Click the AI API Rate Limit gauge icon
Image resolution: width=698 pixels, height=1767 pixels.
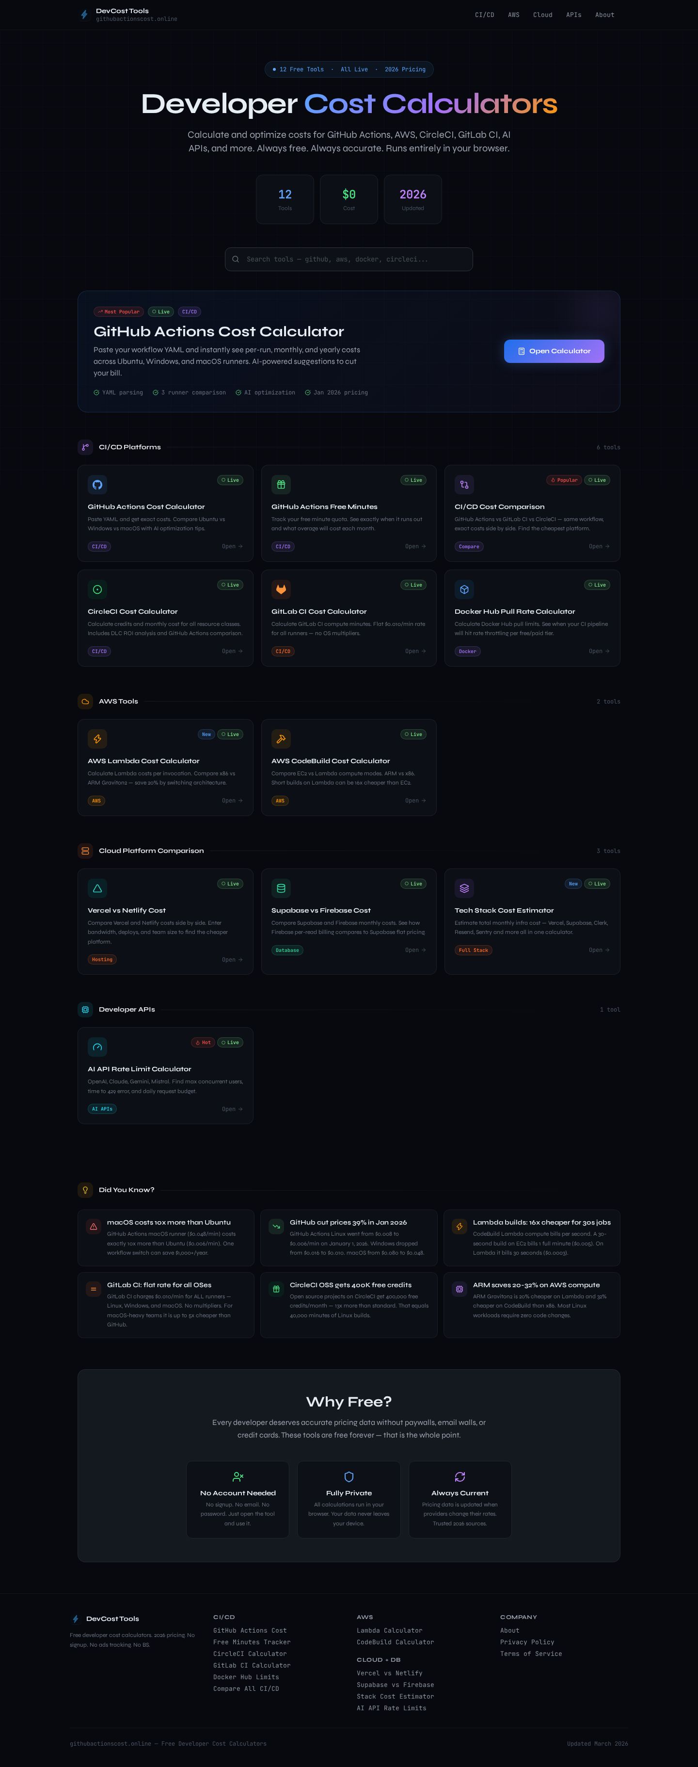click(x=97, y=1047)
